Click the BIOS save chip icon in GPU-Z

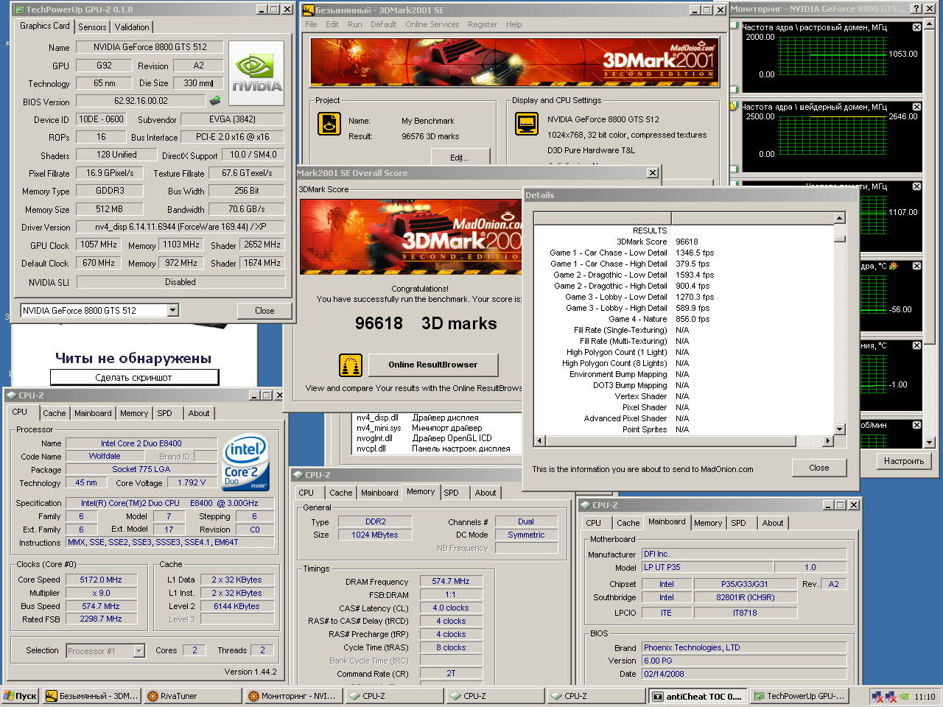[x=215, y=101]
